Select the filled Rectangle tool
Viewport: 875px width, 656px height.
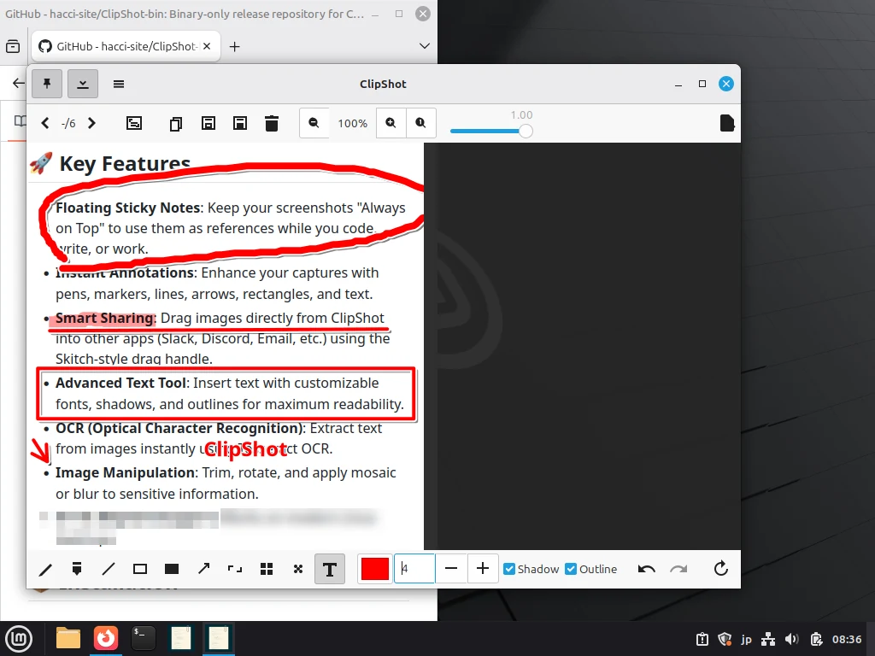point(172,569)
